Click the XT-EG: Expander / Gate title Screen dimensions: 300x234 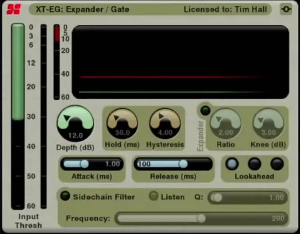pyautogui.click(x=82, y=10)
